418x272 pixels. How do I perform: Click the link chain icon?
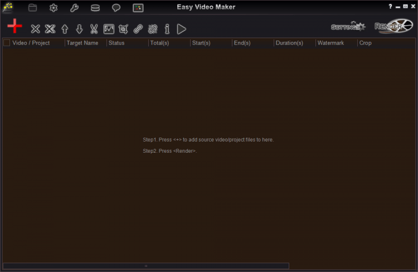pos(138,29)
